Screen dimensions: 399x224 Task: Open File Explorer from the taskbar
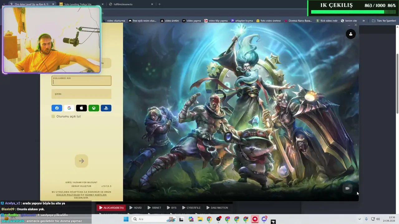click(x=200, y=219)
